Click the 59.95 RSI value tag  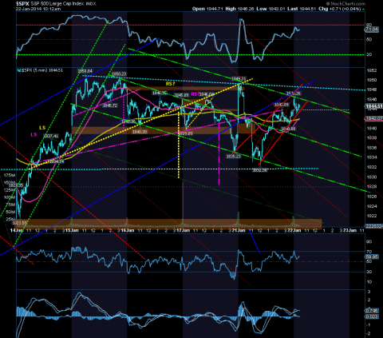pyautogui.click(x=372, y=256)
